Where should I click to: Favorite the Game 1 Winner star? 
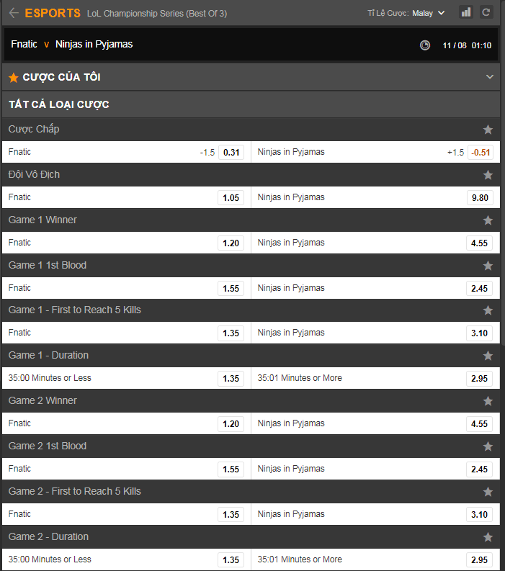click(x=488, y=220)
